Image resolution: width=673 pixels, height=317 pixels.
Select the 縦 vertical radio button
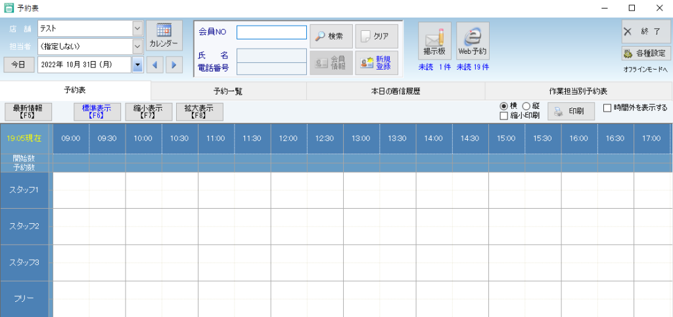[526, 106]
